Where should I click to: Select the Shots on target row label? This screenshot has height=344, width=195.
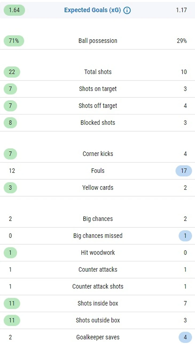(98, 89)
